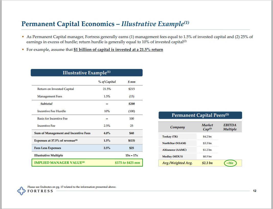Click the Fortress diamond logo icon
The height and width of the screenshot is (209, 273).
click(21, 191)
